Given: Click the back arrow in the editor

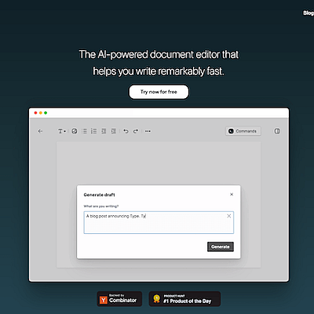Looking at the screenshot, I should tap(40, 131).
